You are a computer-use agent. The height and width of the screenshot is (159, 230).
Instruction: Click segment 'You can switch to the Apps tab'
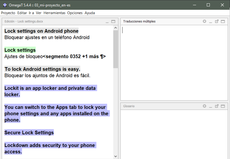57,114
